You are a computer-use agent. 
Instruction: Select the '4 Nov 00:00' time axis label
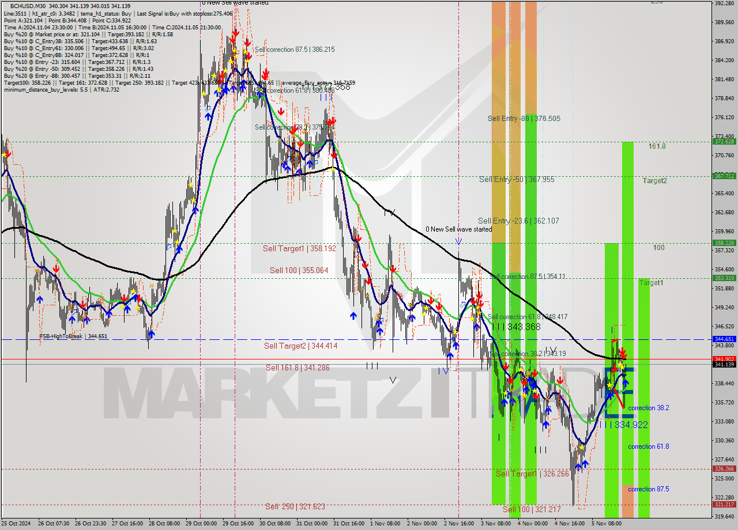(x=533, y=524)
